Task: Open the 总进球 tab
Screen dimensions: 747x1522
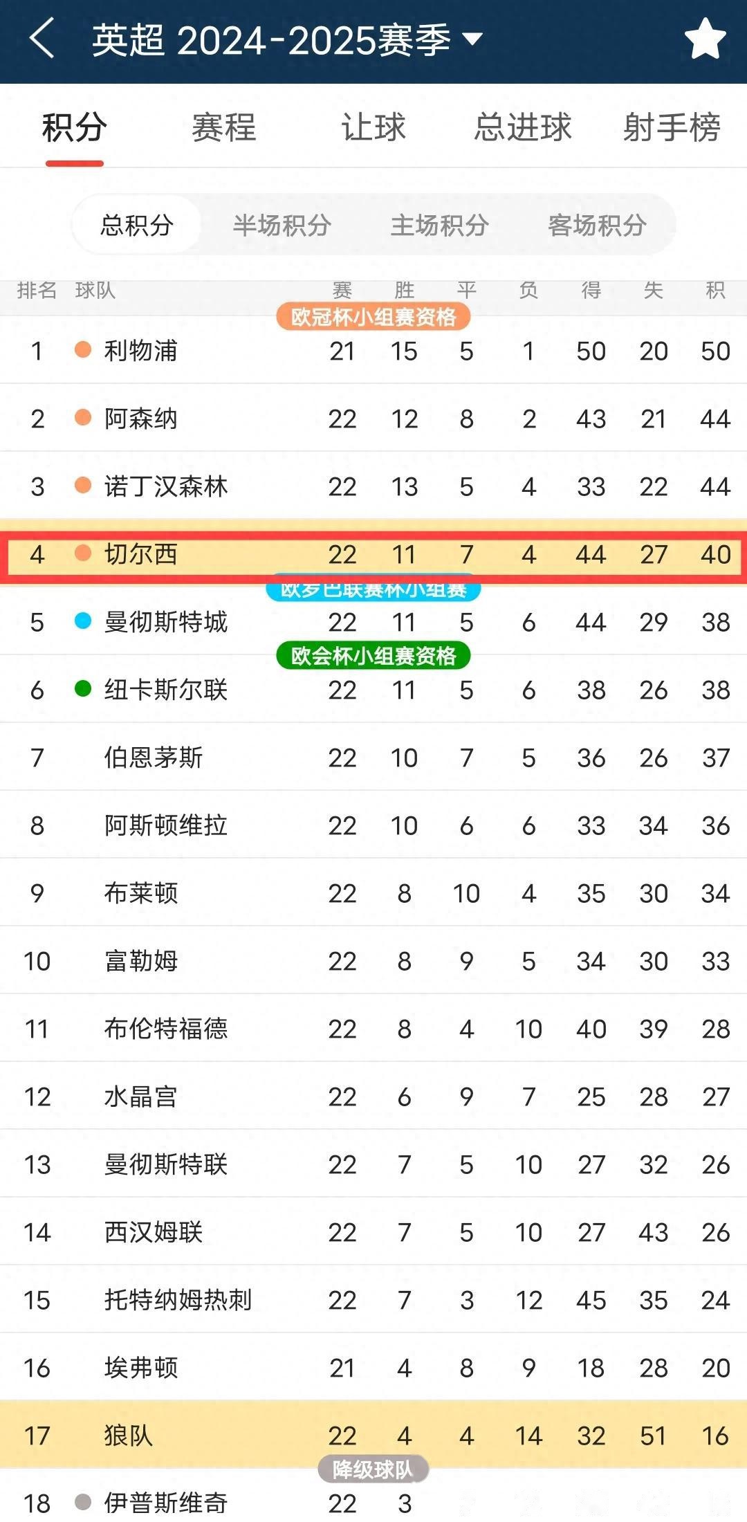Action: [x=523, y=128]
